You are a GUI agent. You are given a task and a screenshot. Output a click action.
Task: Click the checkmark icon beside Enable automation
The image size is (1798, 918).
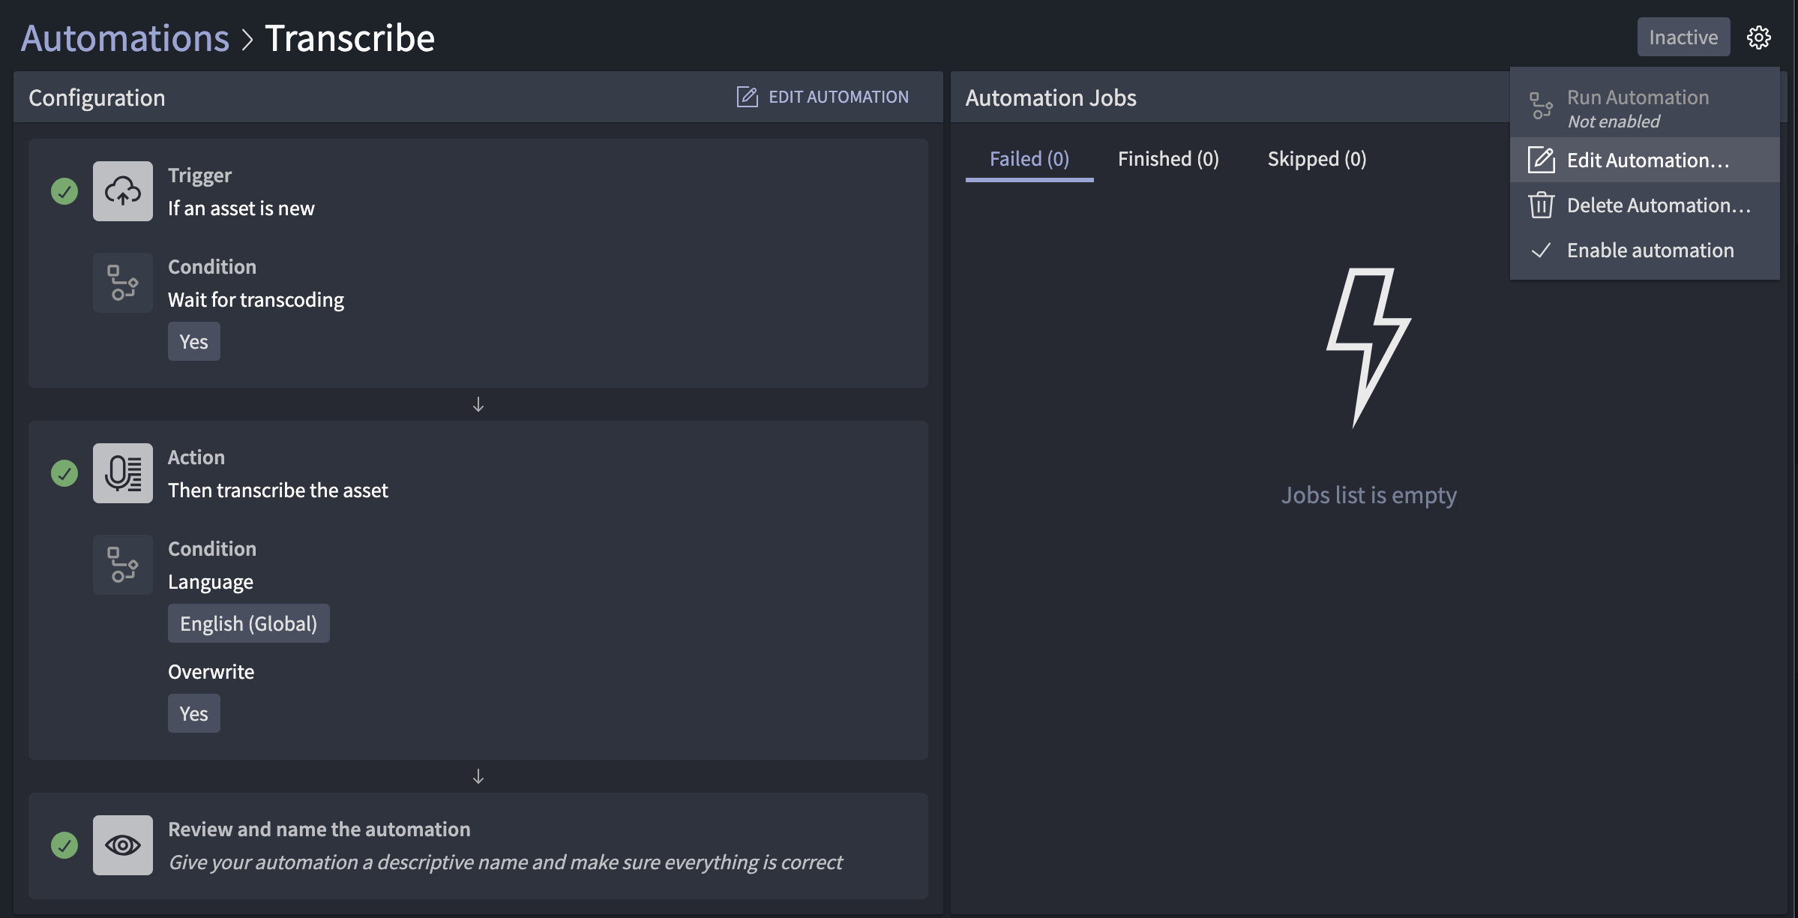click(1541, 250)
